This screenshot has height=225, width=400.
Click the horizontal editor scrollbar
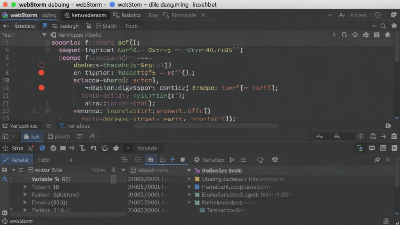click(x=206, y=126)
